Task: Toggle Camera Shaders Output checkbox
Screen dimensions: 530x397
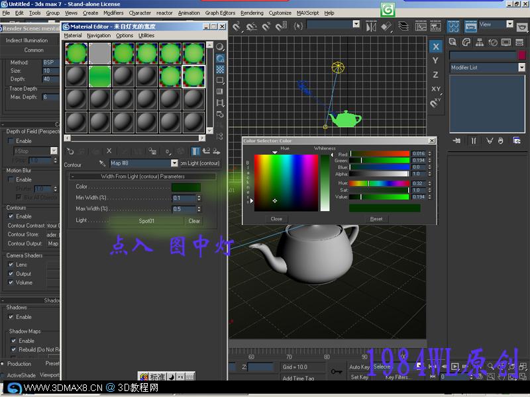Action: click(11, 273)
